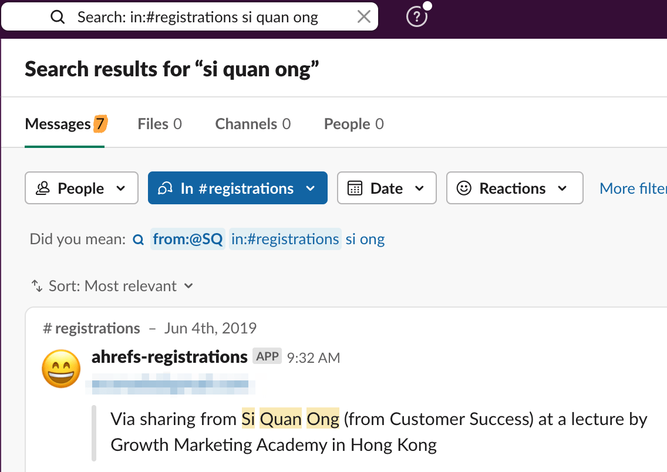Click the 'si ong' suggested search text
Screen dimensions: 667x472
(x=365, y=240)
